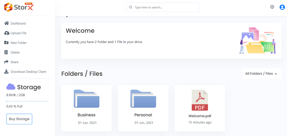Focus the 'Type here to search' field

(x=165, y=7)
